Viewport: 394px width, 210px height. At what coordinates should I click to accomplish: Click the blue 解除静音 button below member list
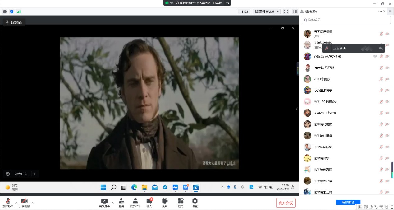(348, 202)
